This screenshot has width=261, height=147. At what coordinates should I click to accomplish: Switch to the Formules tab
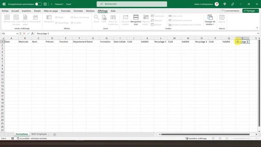click(x=66, y=11)
